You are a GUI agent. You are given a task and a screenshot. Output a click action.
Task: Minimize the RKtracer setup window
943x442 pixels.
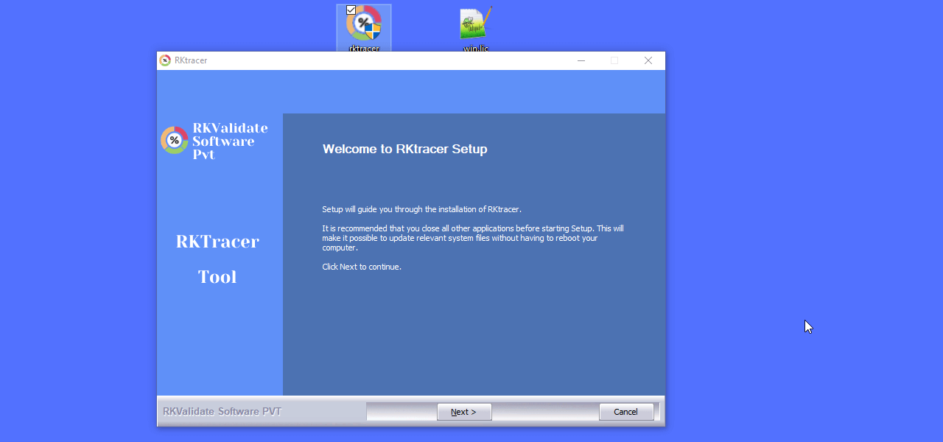[x=581, y=60]
